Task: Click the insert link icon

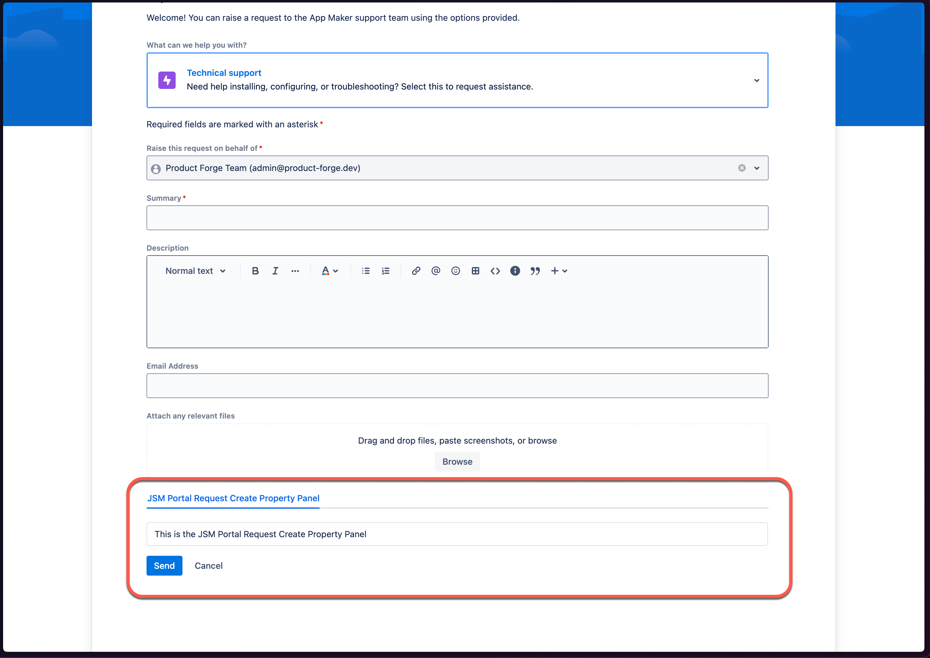Action: pyautogui.click(x=416, y=271)
